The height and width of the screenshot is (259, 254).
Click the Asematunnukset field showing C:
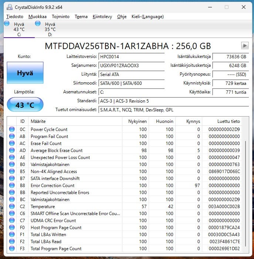tap(132, 92)
